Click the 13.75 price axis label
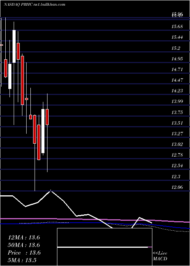 177,112
